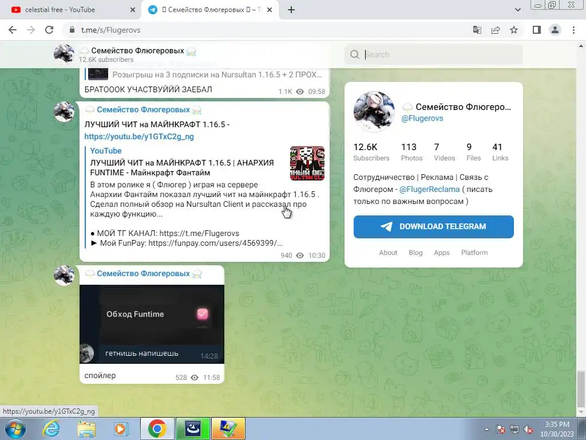
Task: Open the muted volume tray icon
Action: click(x=528, y=429)
